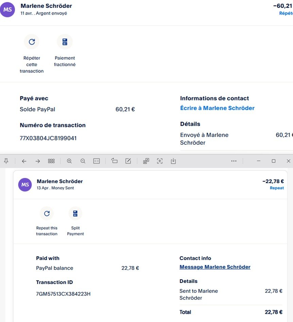The height and width of the screenshot is (322, 293).
Task: Zoom in with the magnifier plus icon
Action: (69, 161)
